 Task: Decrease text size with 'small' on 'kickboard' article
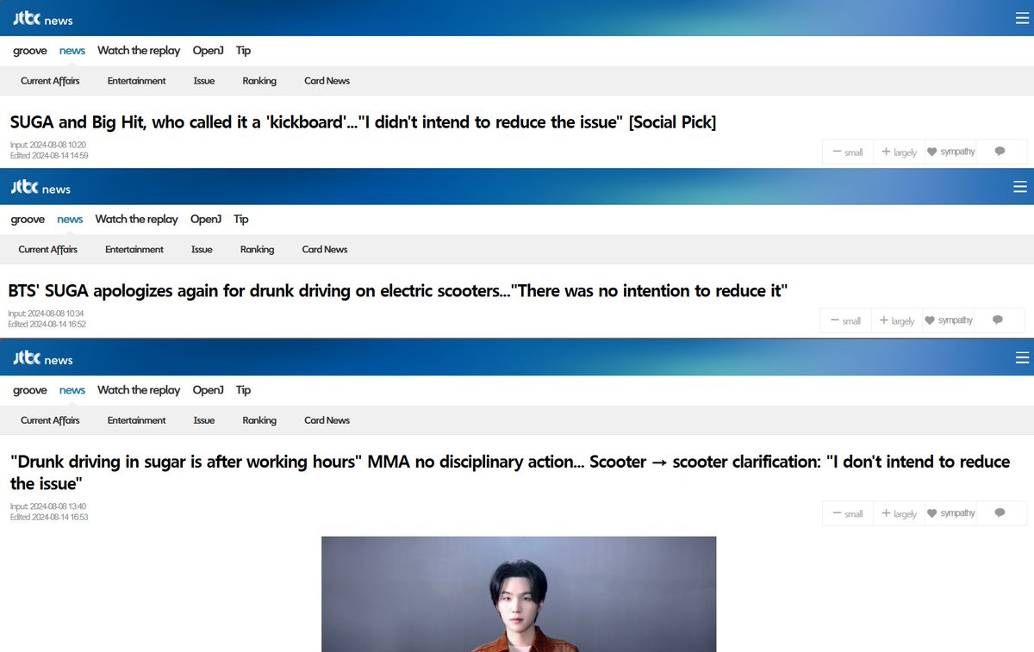pos(848,152)
